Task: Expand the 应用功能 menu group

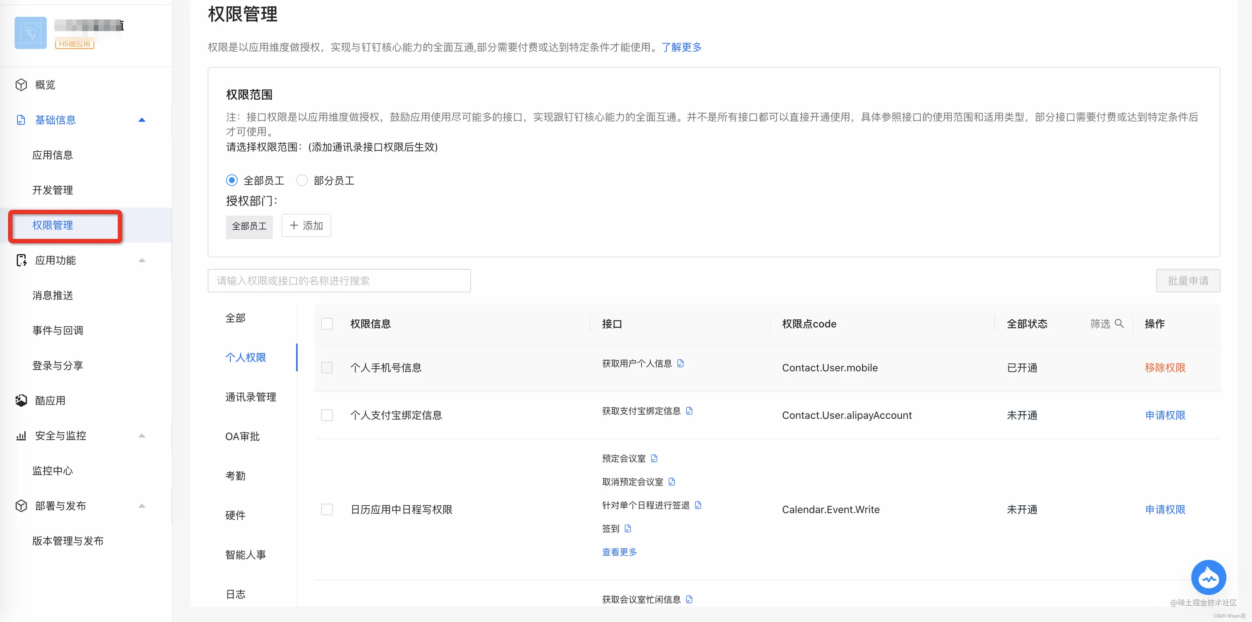Action: pos(142,260)
